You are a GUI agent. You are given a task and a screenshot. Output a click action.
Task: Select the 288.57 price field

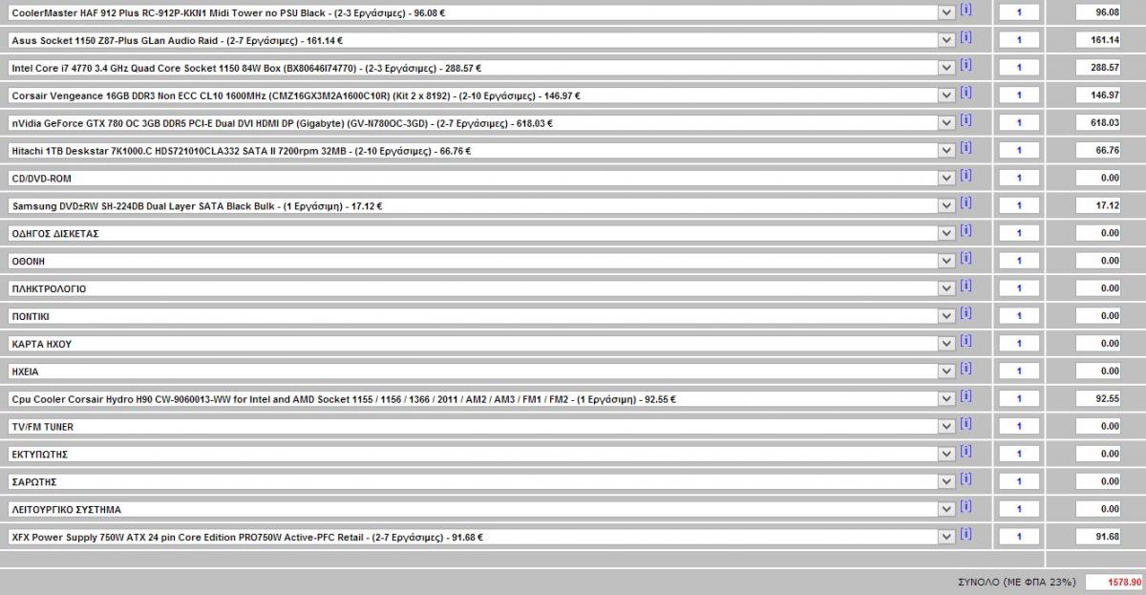coord(1098,68)
